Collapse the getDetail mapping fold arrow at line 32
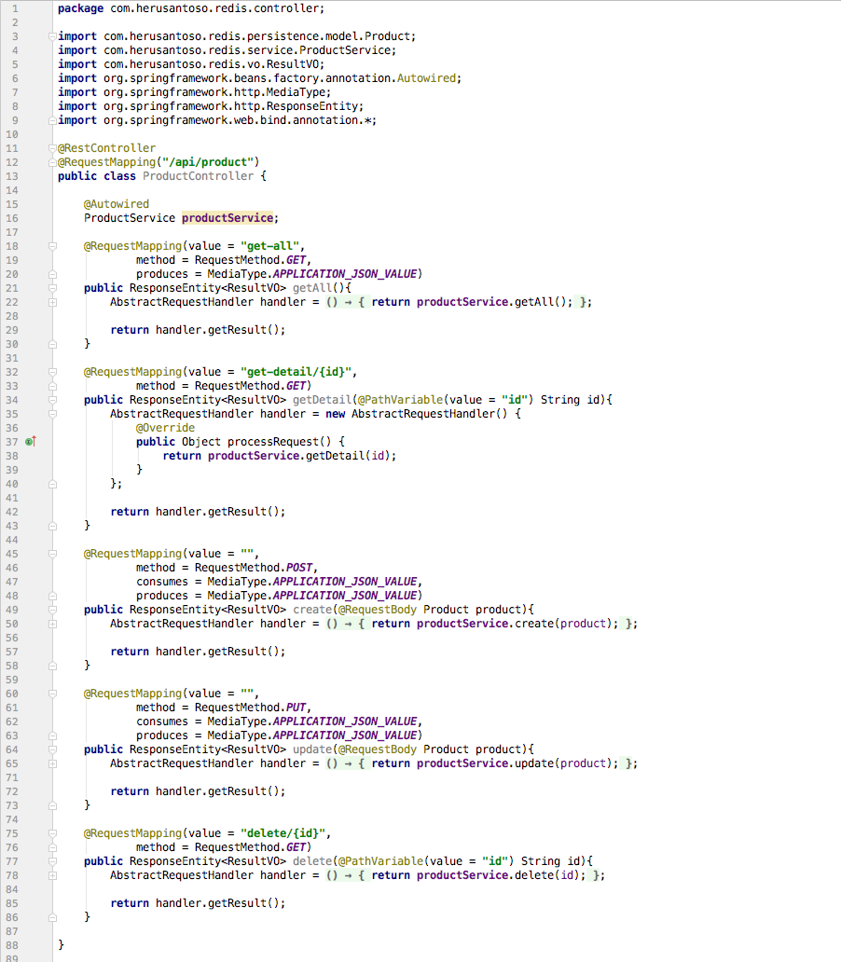Image resolution: width=841 pixels, height=962 pixels. [53, 371]
